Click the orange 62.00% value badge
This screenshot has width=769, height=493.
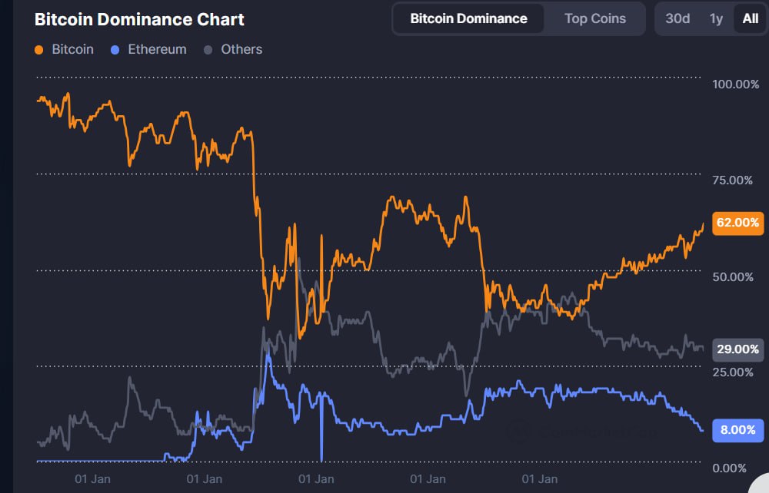pos(737,223)
